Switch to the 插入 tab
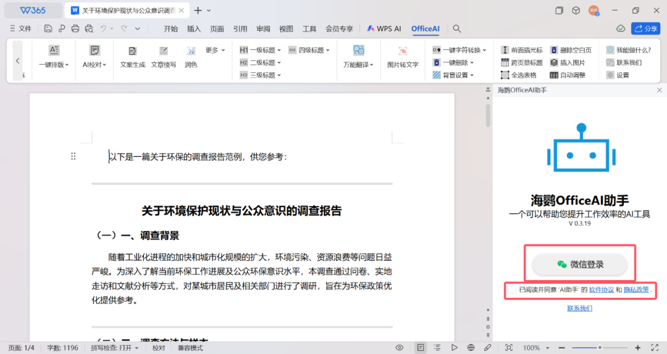 pyautogui.click(x=193, y=28)
